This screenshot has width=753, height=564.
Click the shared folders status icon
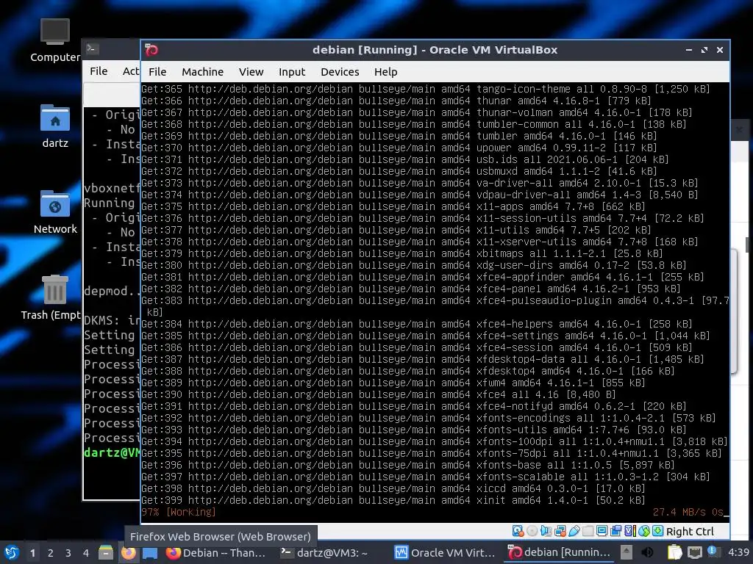coord(588,531)
